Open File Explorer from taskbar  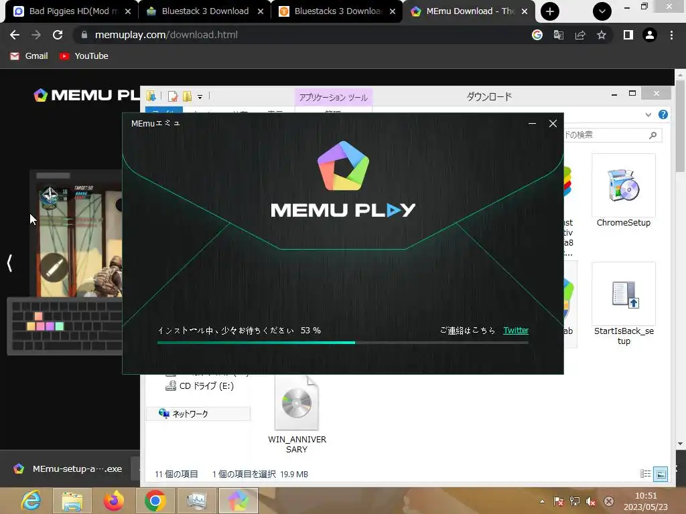pyautogui.click(x=72, y=501)
